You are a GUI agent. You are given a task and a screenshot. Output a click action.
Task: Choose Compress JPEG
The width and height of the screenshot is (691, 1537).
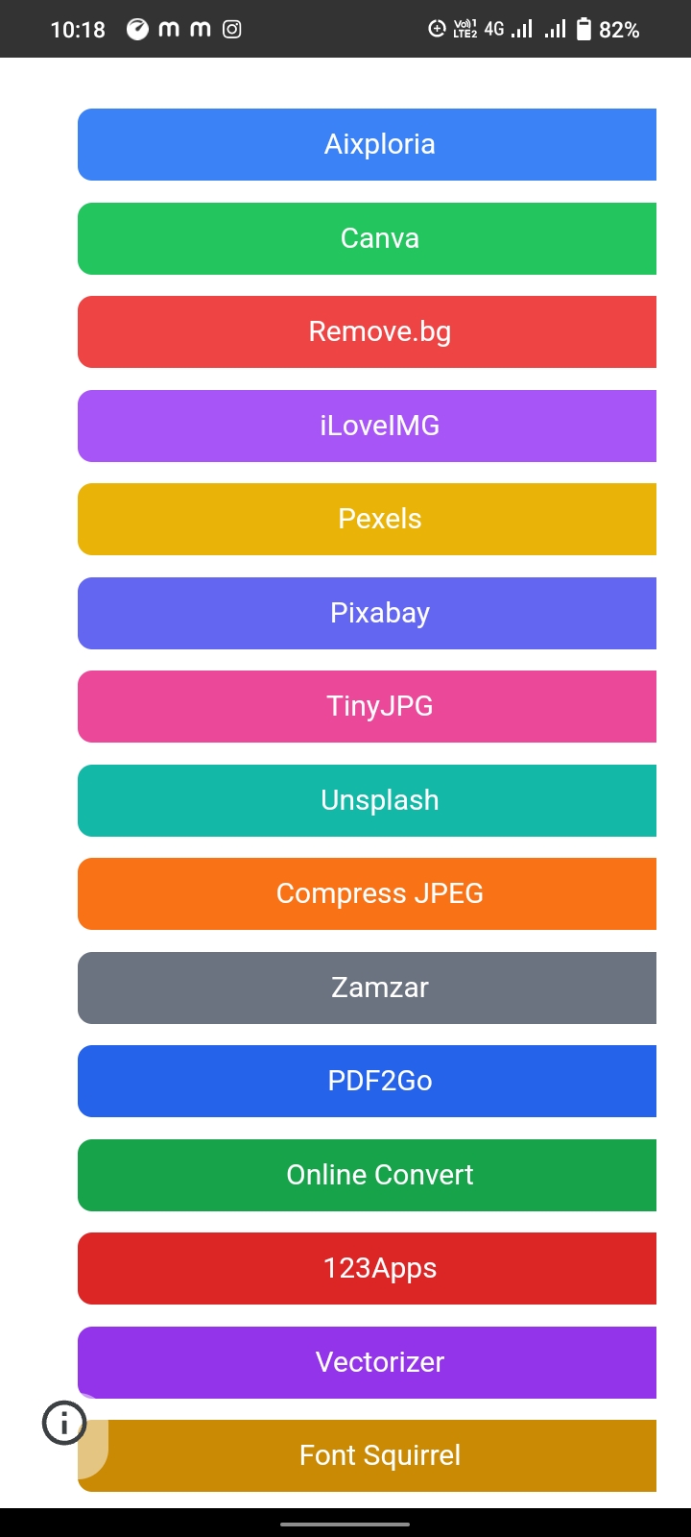[x=379, y=893]
